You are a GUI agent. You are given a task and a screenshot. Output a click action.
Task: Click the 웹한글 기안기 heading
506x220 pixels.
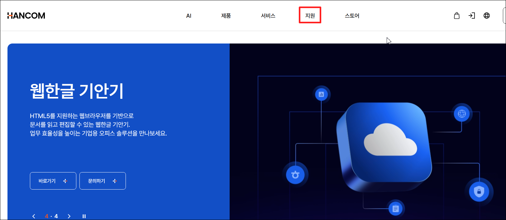click(x=77, y=91)
